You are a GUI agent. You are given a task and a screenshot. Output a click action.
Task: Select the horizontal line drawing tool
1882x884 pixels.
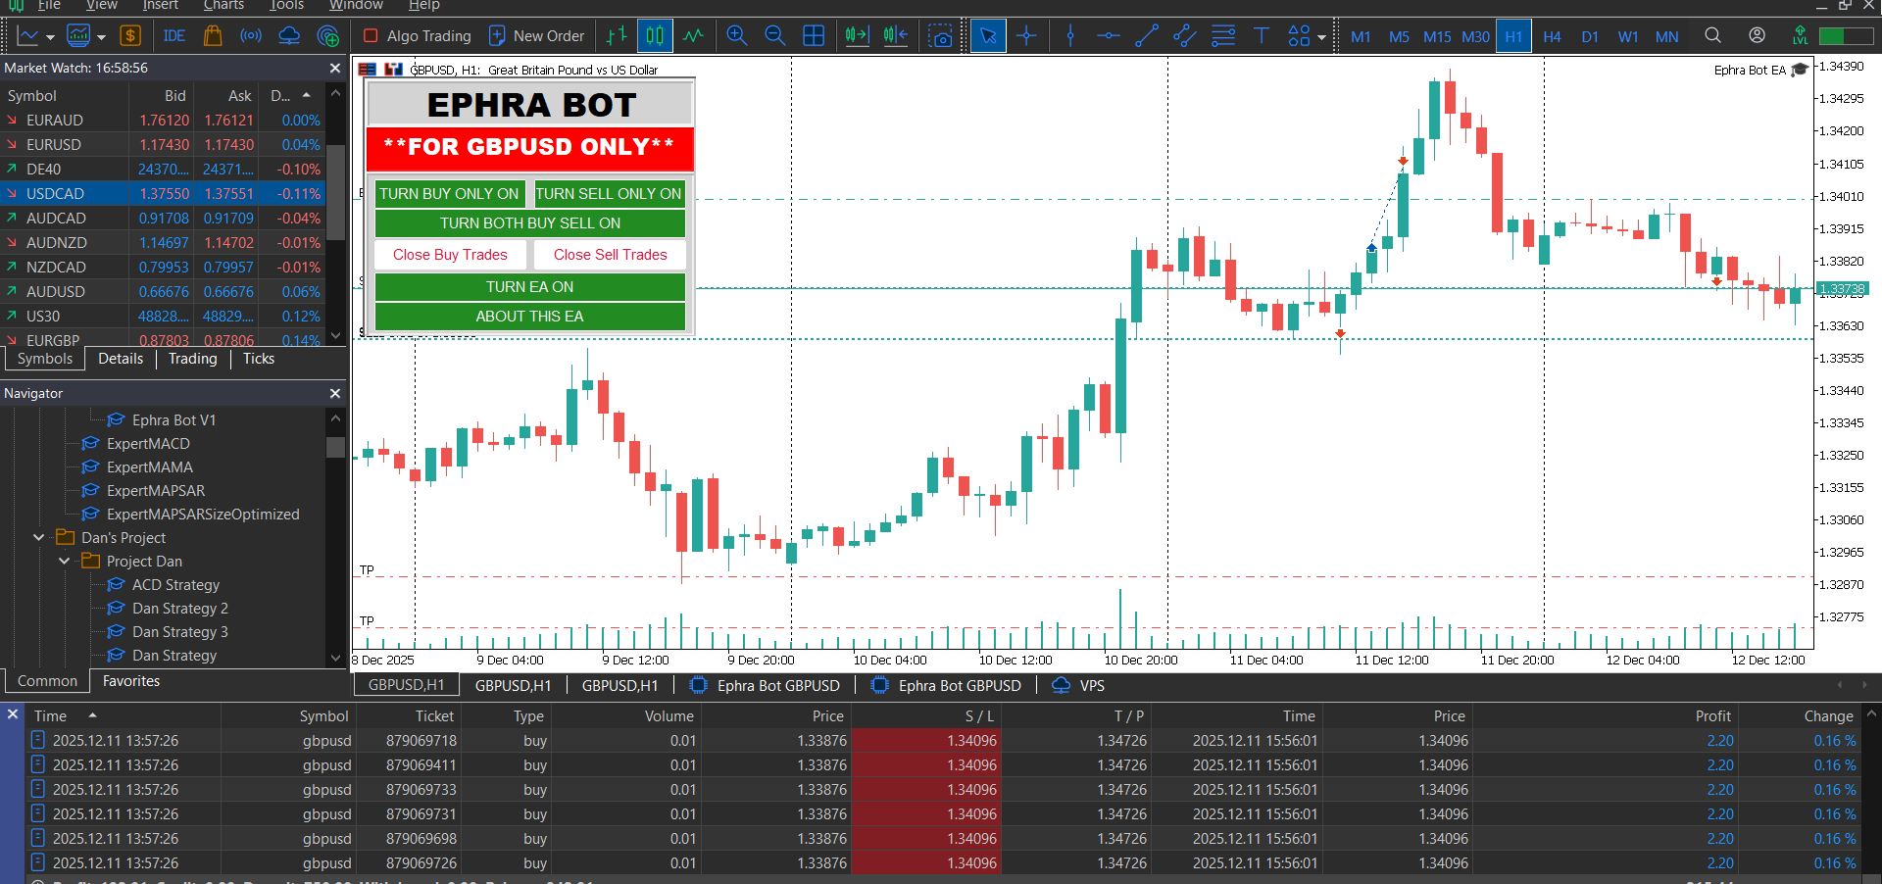coord(1109,36)
